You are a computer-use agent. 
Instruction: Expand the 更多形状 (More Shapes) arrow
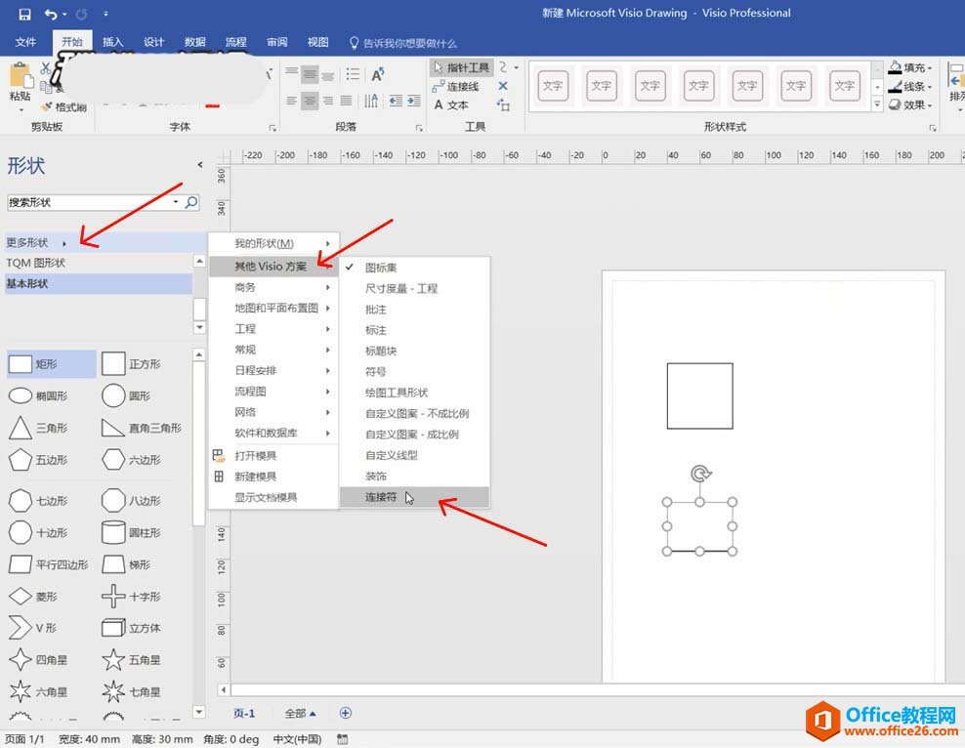coord(64,243)
